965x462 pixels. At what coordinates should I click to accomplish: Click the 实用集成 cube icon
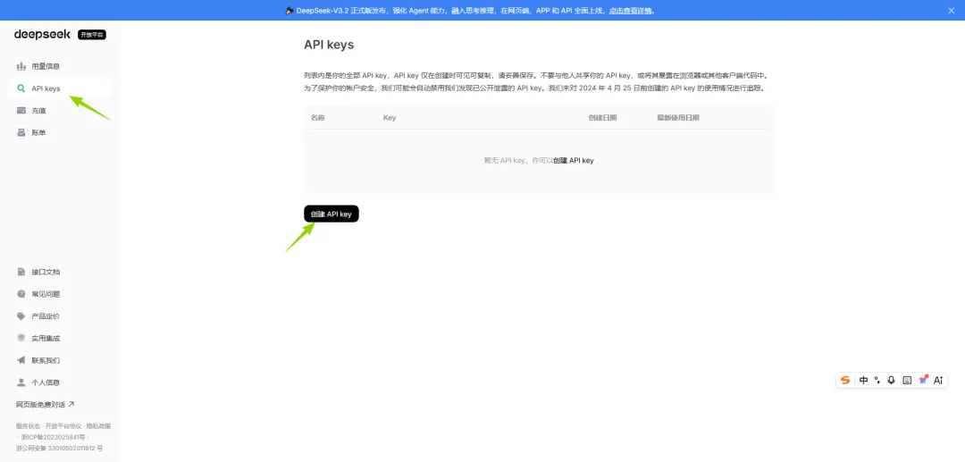pos(21,339)
